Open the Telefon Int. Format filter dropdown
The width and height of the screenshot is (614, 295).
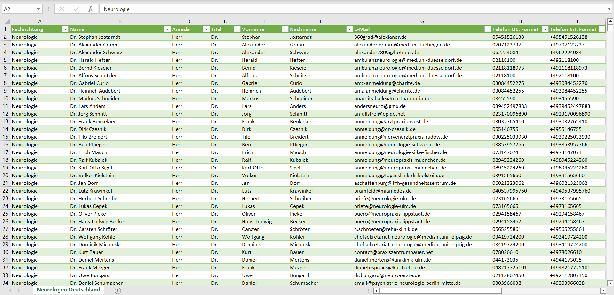602,29
